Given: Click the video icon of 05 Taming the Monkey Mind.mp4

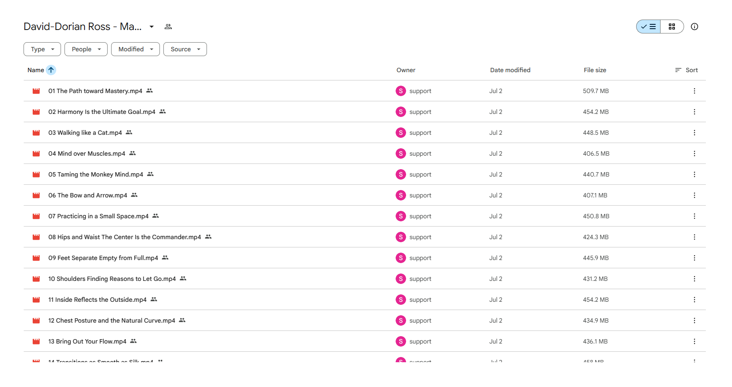Looking at the screenshot, I should pos(36,174).
